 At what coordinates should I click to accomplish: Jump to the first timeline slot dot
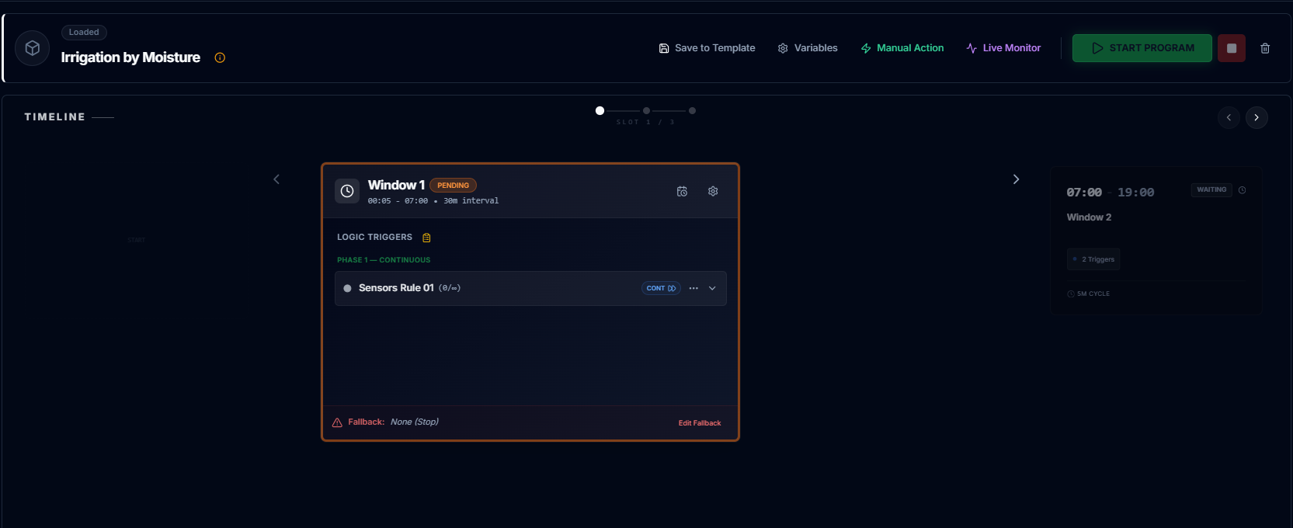pyautogui.click(x=600, y=111)
